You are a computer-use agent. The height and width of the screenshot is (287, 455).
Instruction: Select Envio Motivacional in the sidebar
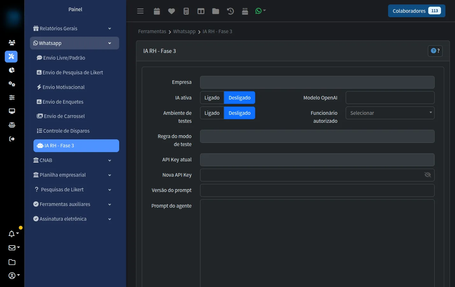pos(76,87)
